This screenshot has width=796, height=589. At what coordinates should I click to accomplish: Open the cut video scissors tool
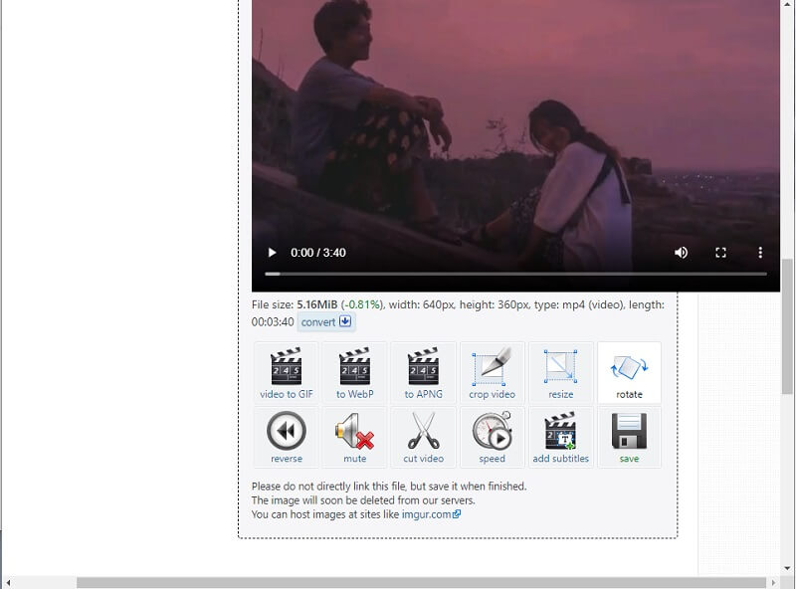tap(423, 438)
